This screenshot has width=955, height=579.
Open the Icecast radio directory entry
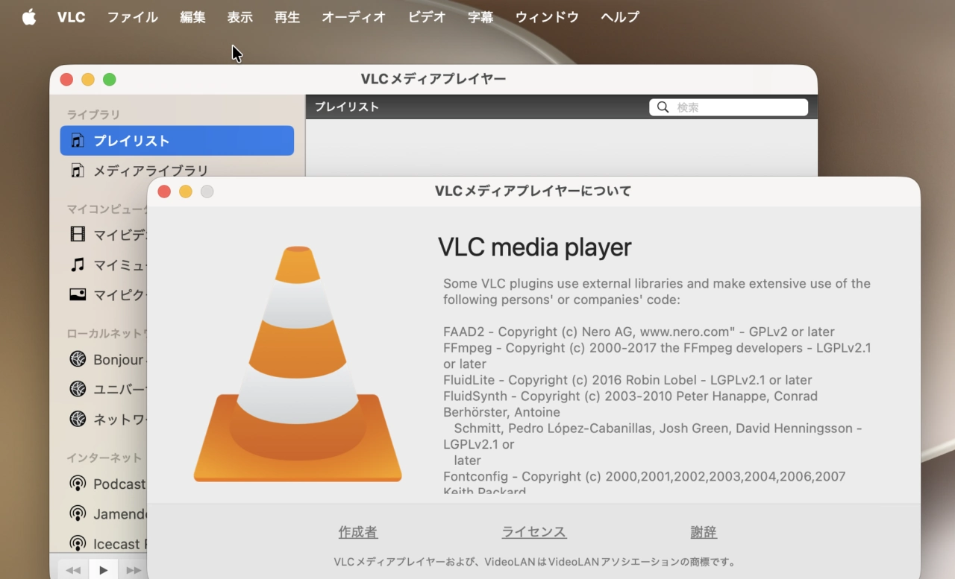point(108,544)
